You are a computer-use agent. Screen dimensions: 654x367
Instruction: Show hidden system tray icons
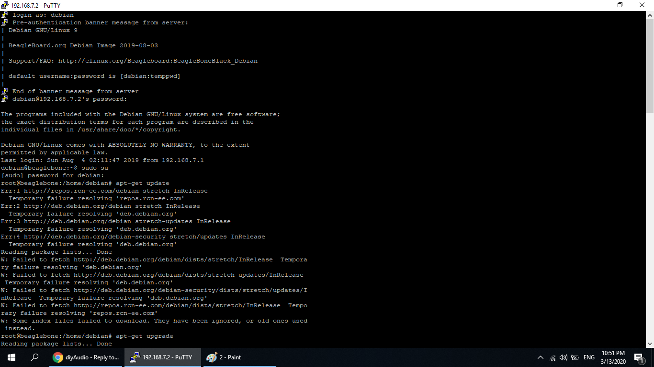[541, 357]
